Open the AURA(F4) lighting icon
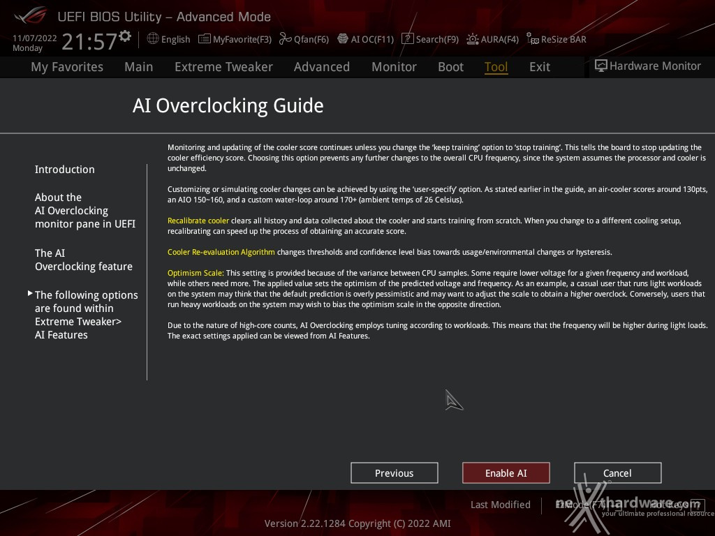The width and height of the screenshot is (715, 536). tap(473, 39)
